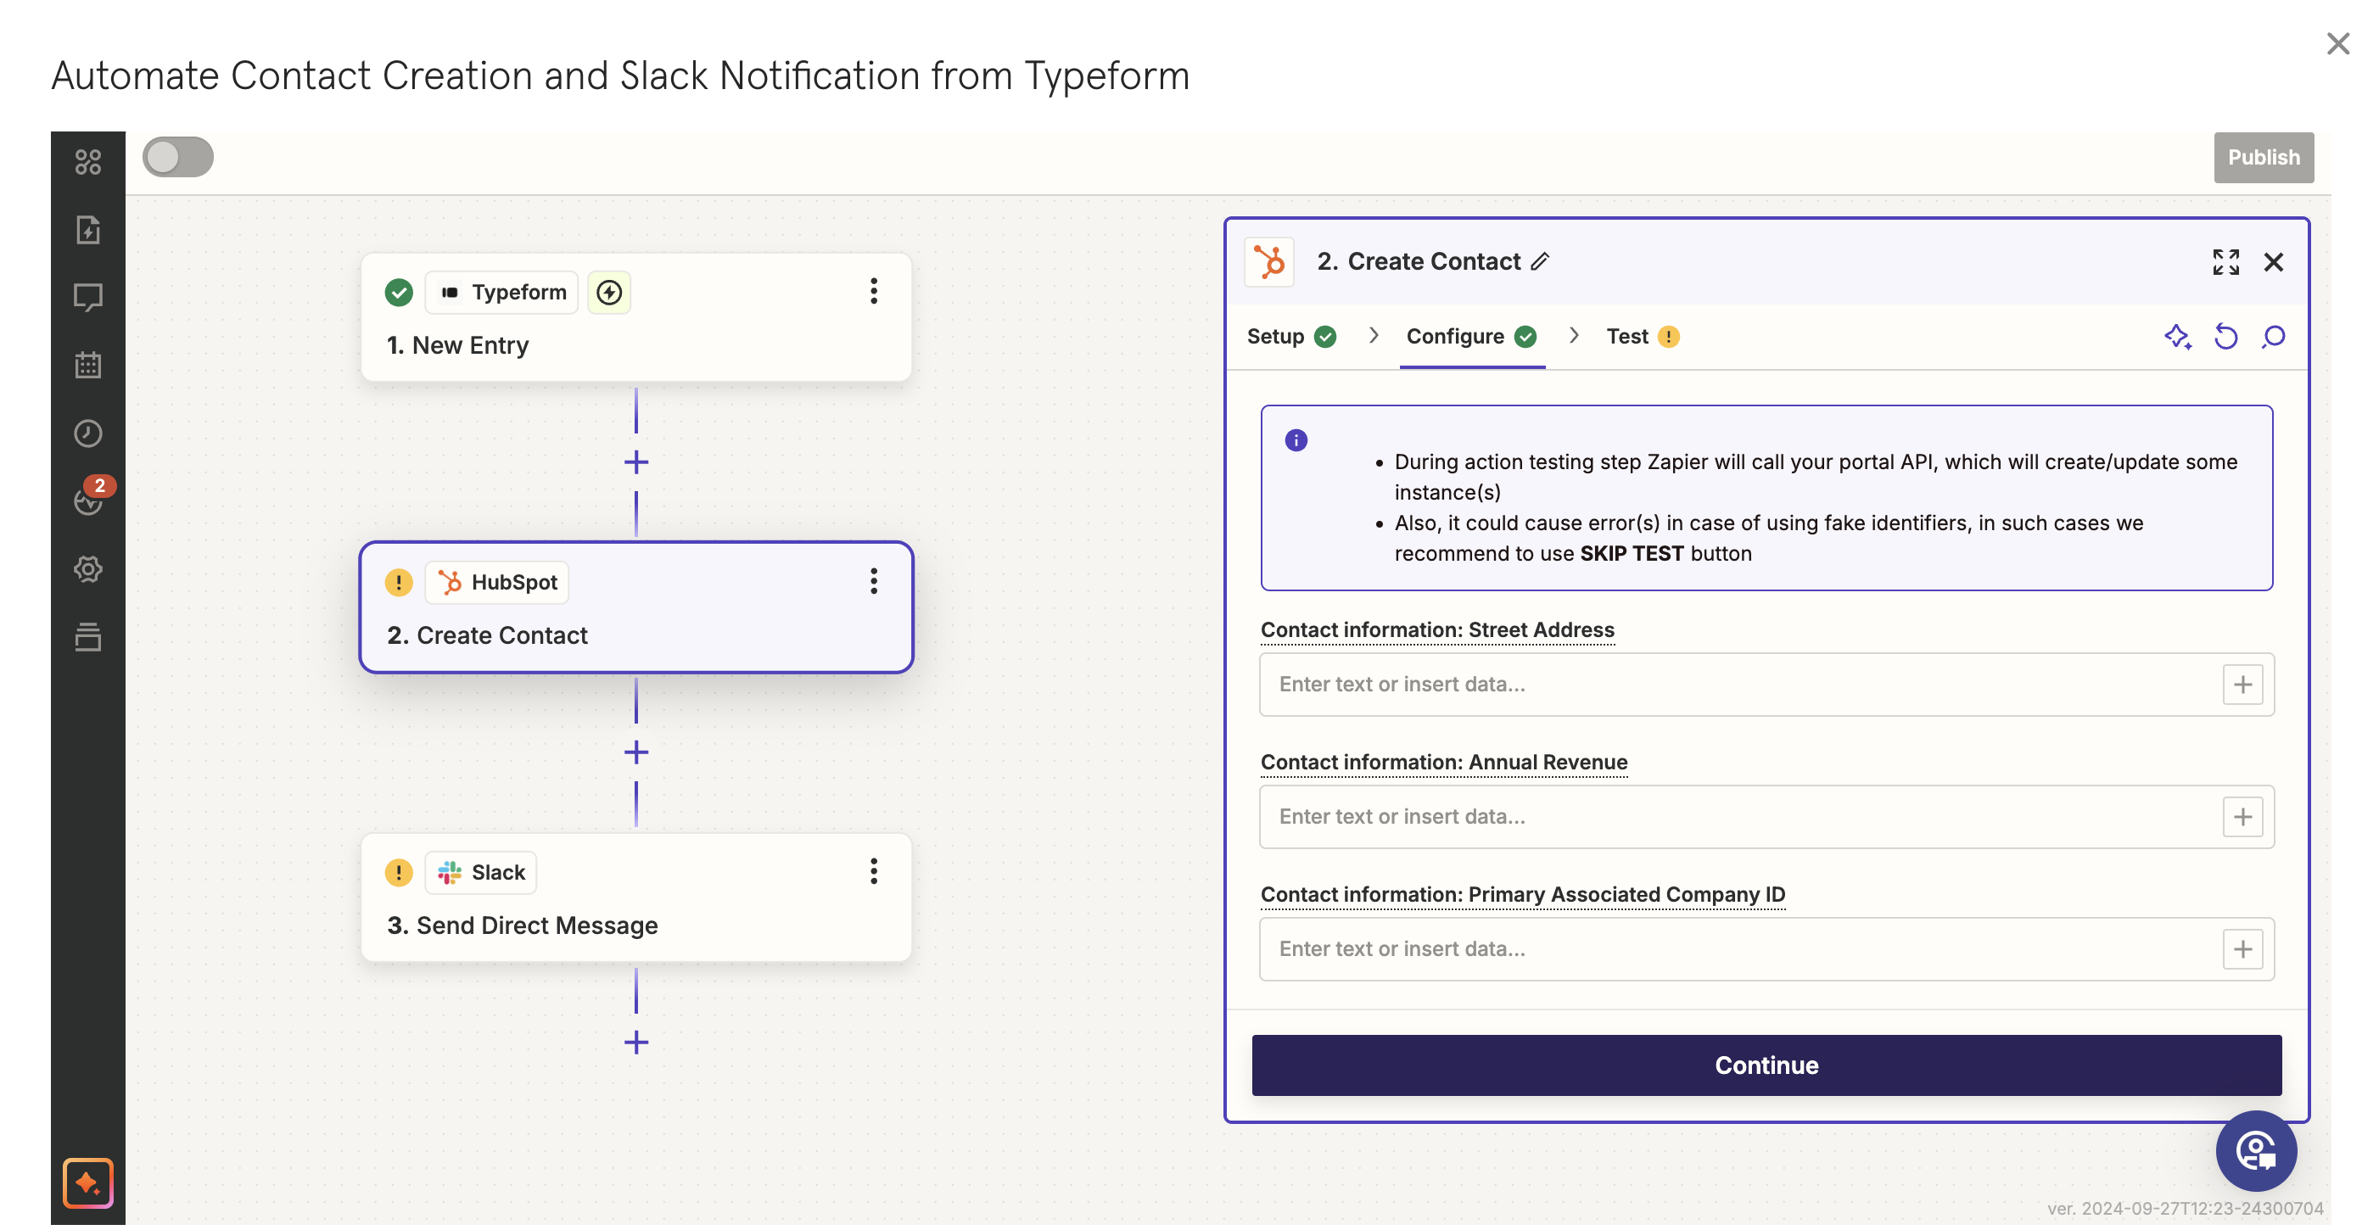Click the expand to fullscreen icon in Create Contact panel

(2224, 260)
